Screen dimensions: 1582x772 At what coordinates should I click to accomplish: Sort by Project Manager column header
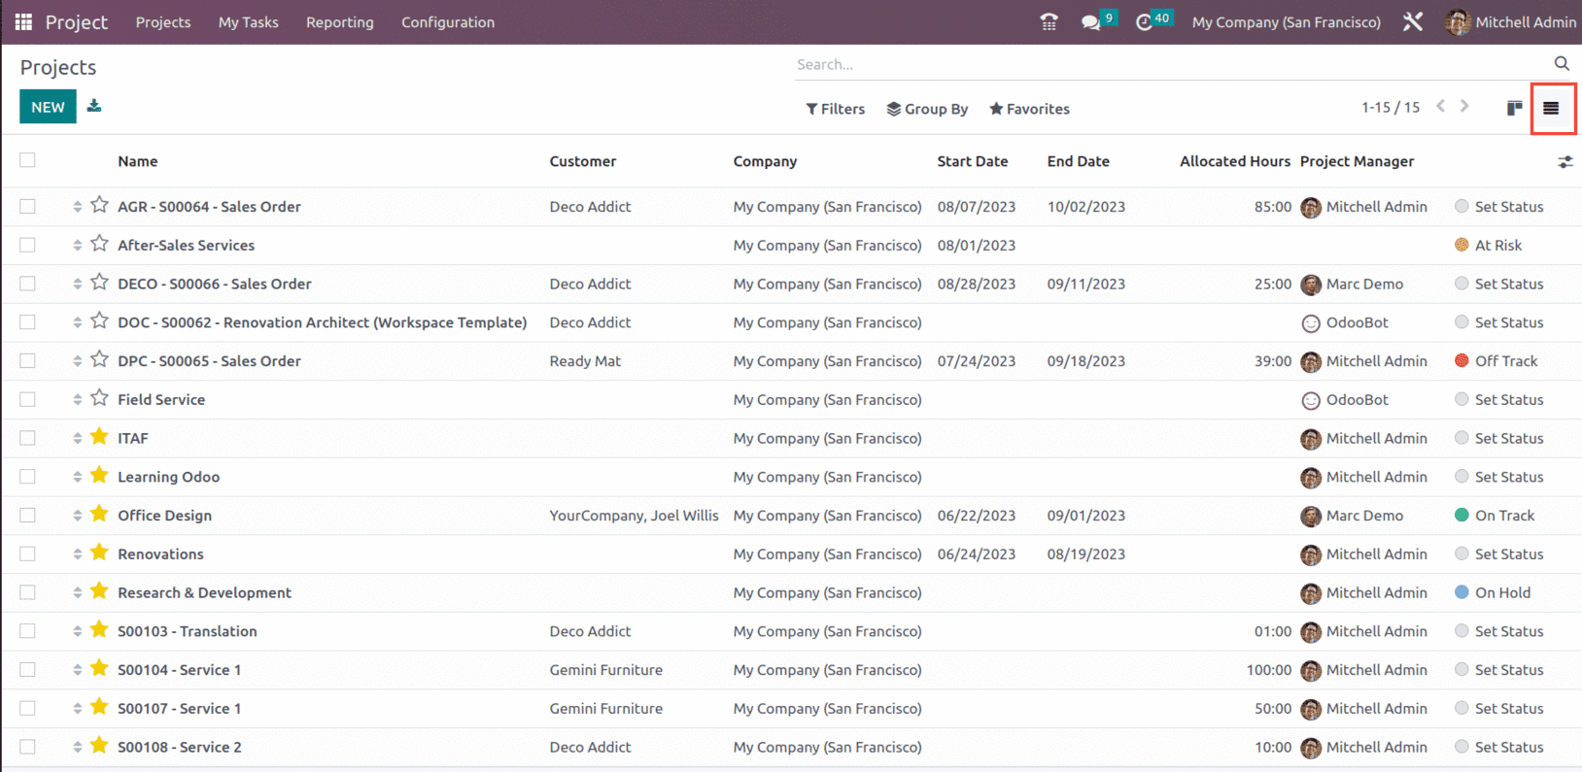click(x=1358, y=161)
